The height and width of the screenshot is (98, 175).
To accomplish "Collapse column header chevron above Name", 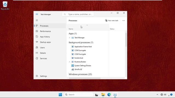I will [87, 25].
